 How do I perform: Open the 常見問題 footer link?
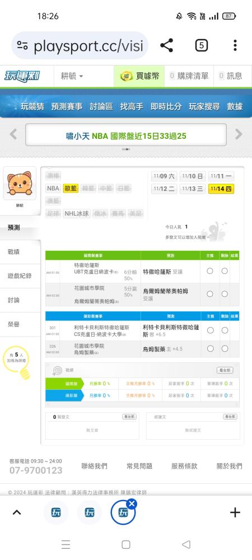coord(139,466)
